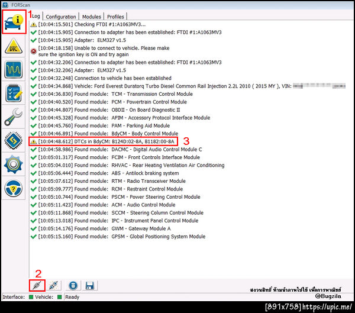Click the red error icon of Unable to connect row
Screen dimensions: 355x313
[34, 51]
